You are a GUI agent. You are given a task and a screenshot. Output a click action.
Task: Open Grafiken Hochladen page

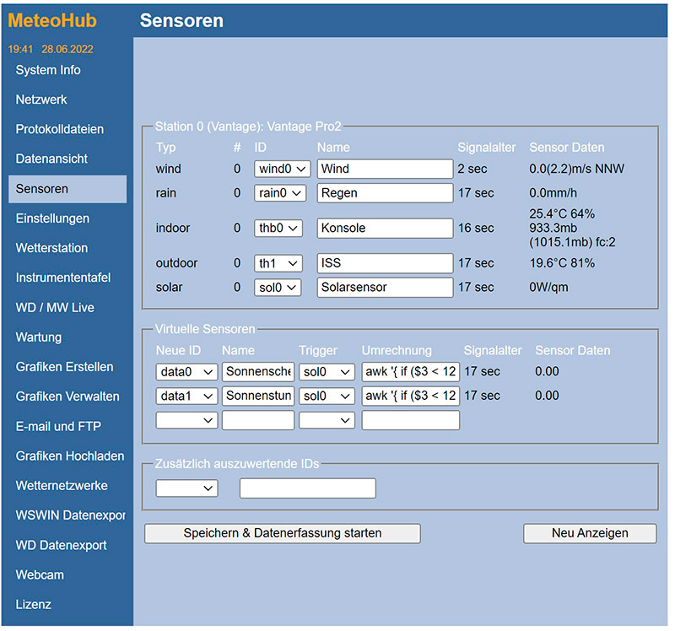70,456
